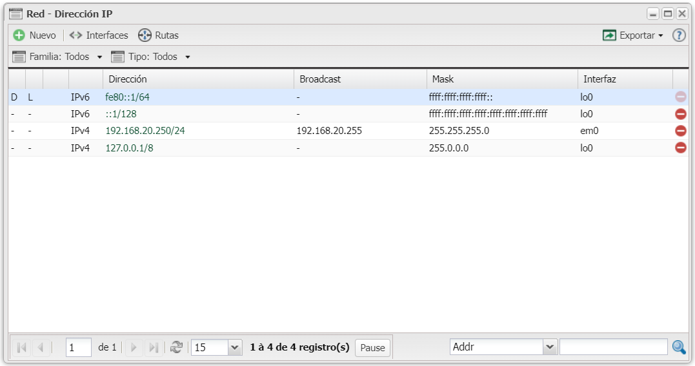Sort by the Dirección column header

click(x=128, y=79)
